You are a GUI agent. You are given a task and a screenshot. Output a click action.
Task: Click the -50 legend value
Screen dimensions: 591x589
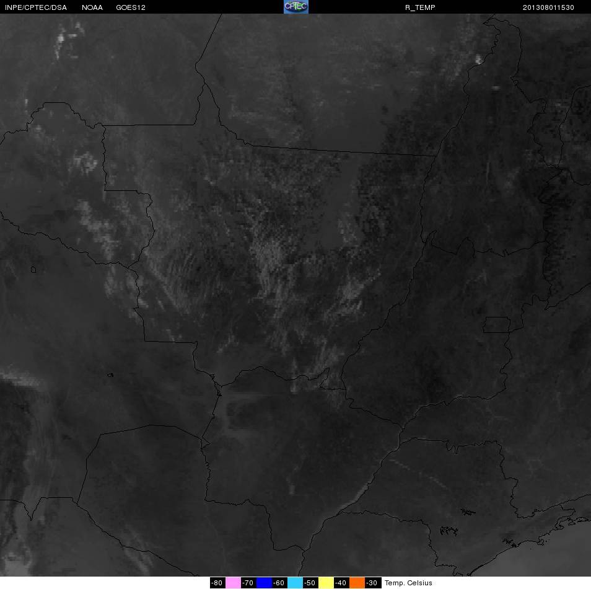point(310,583)
